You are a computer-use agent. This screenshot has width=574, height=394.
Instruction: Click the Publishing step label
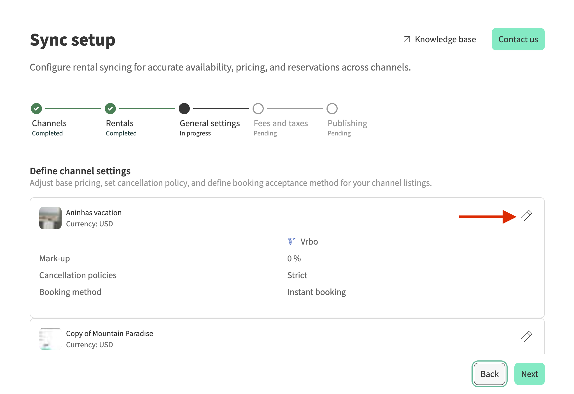pyautogui.click(x=347, y=123)
